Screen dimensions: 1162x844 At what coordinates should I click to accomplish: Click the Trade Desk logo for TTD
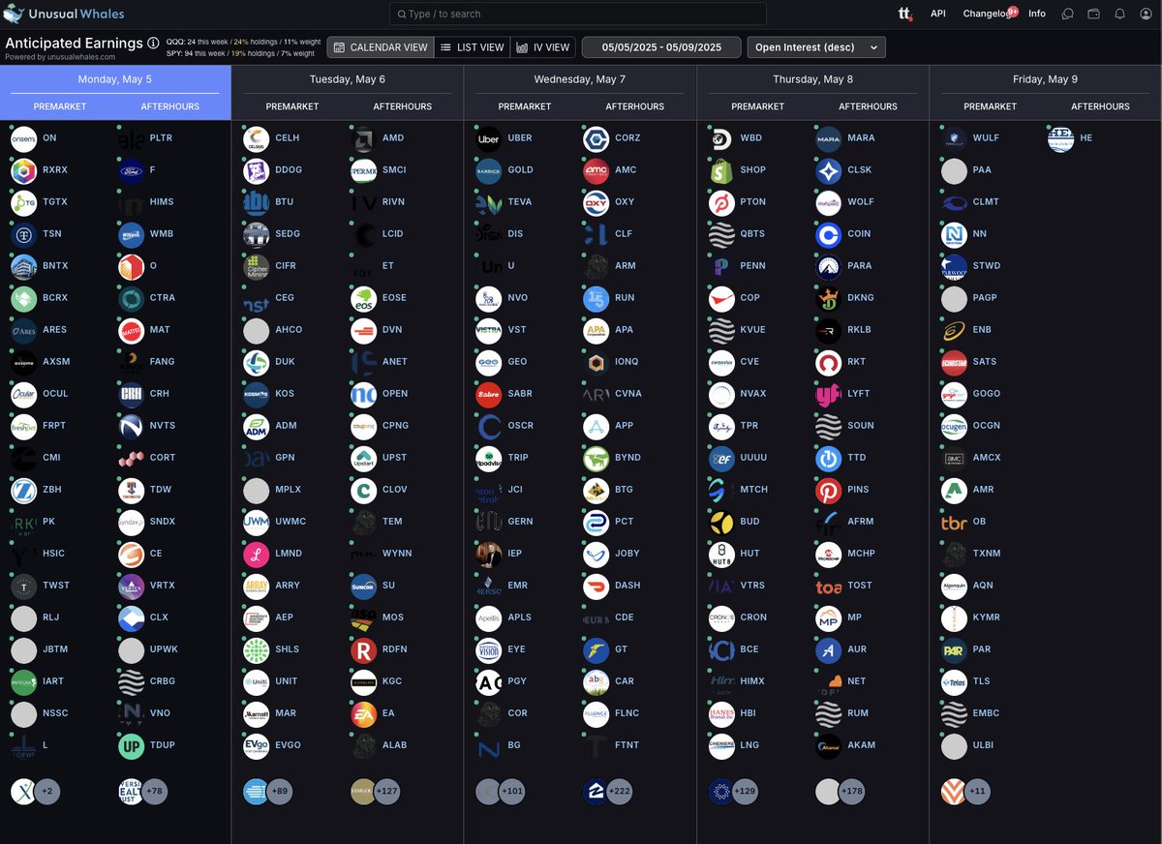[x=829, y=459]
